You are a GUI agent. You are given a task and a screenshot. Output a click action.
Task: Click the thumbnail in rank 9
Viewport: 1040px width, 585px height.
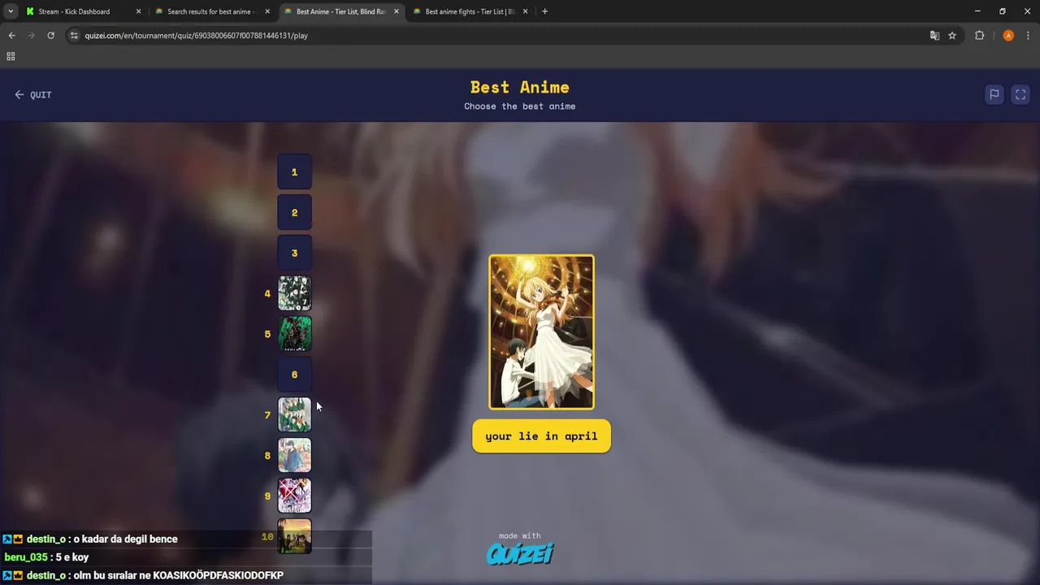tap(295, 496)
